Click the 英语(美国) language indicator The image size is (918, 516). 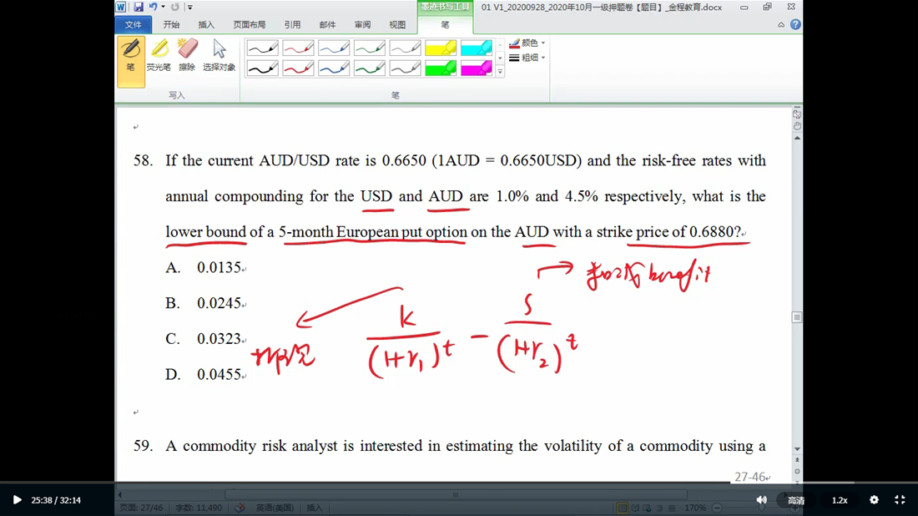(275, 508)
